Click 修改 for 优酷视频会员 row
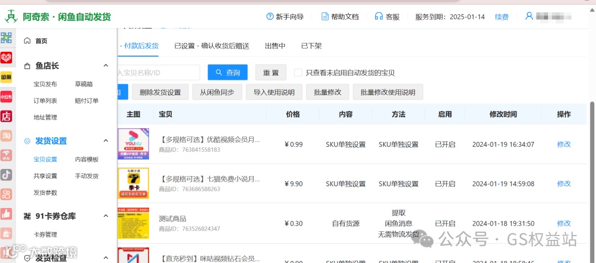 [563, 144]
